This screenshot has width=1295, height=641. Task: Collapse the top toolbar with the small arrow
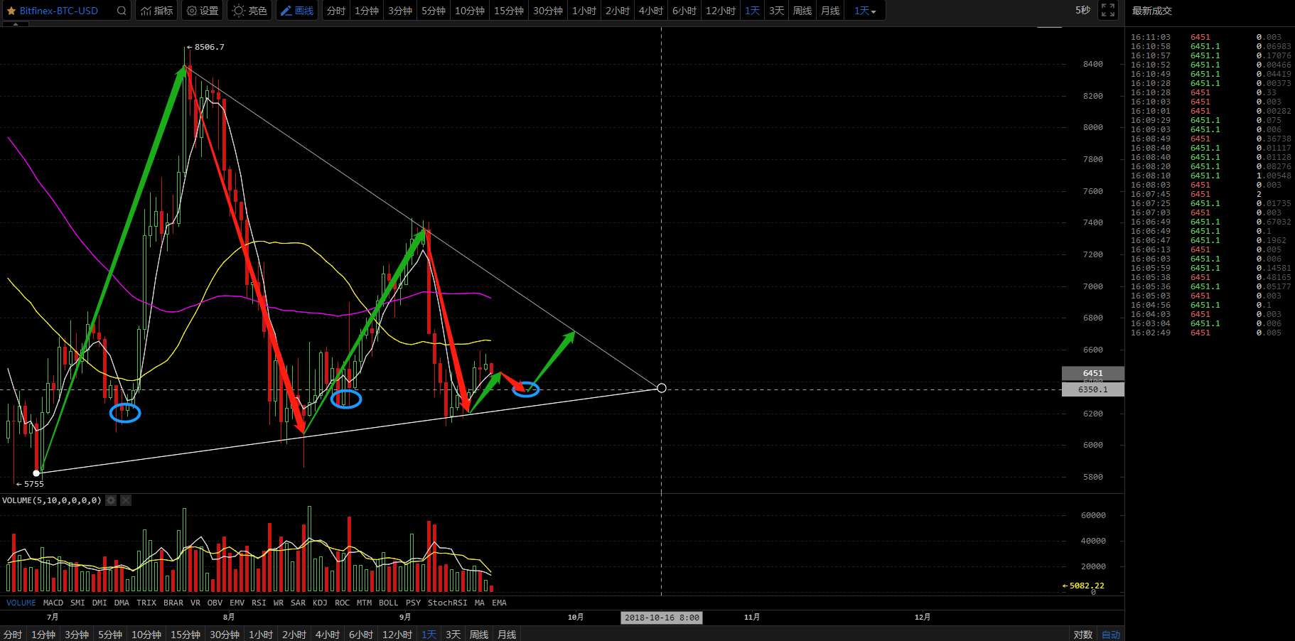[16, 24]
